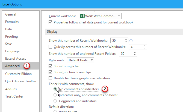Open the Formulas options category
The height and width of the screenshot is (112, 183).
12,22
